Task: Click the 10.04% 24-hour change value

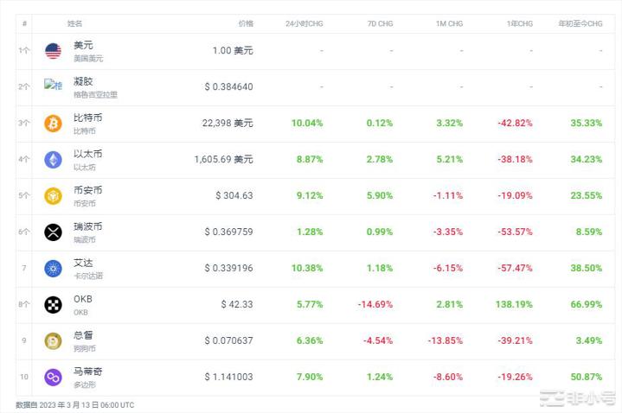Action: [307, 124]
